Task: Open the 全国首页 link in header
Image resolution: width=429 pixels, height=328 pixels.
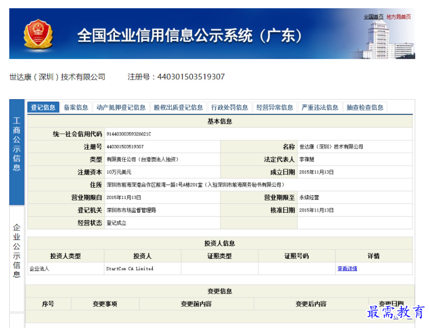Action: tap(373, 17)
